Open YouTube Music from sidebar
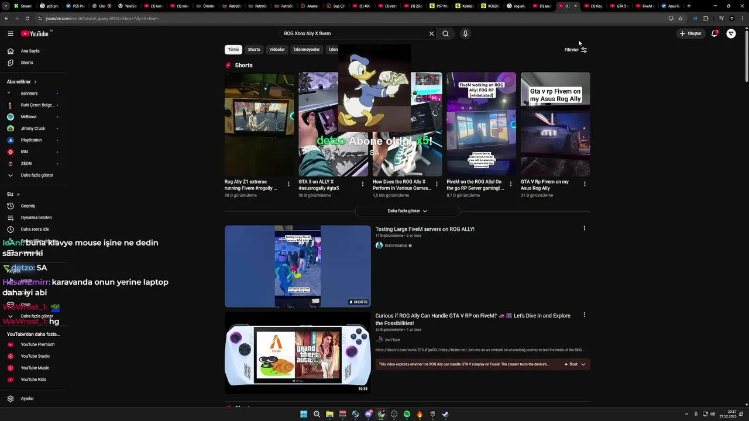 pos(34,368)
